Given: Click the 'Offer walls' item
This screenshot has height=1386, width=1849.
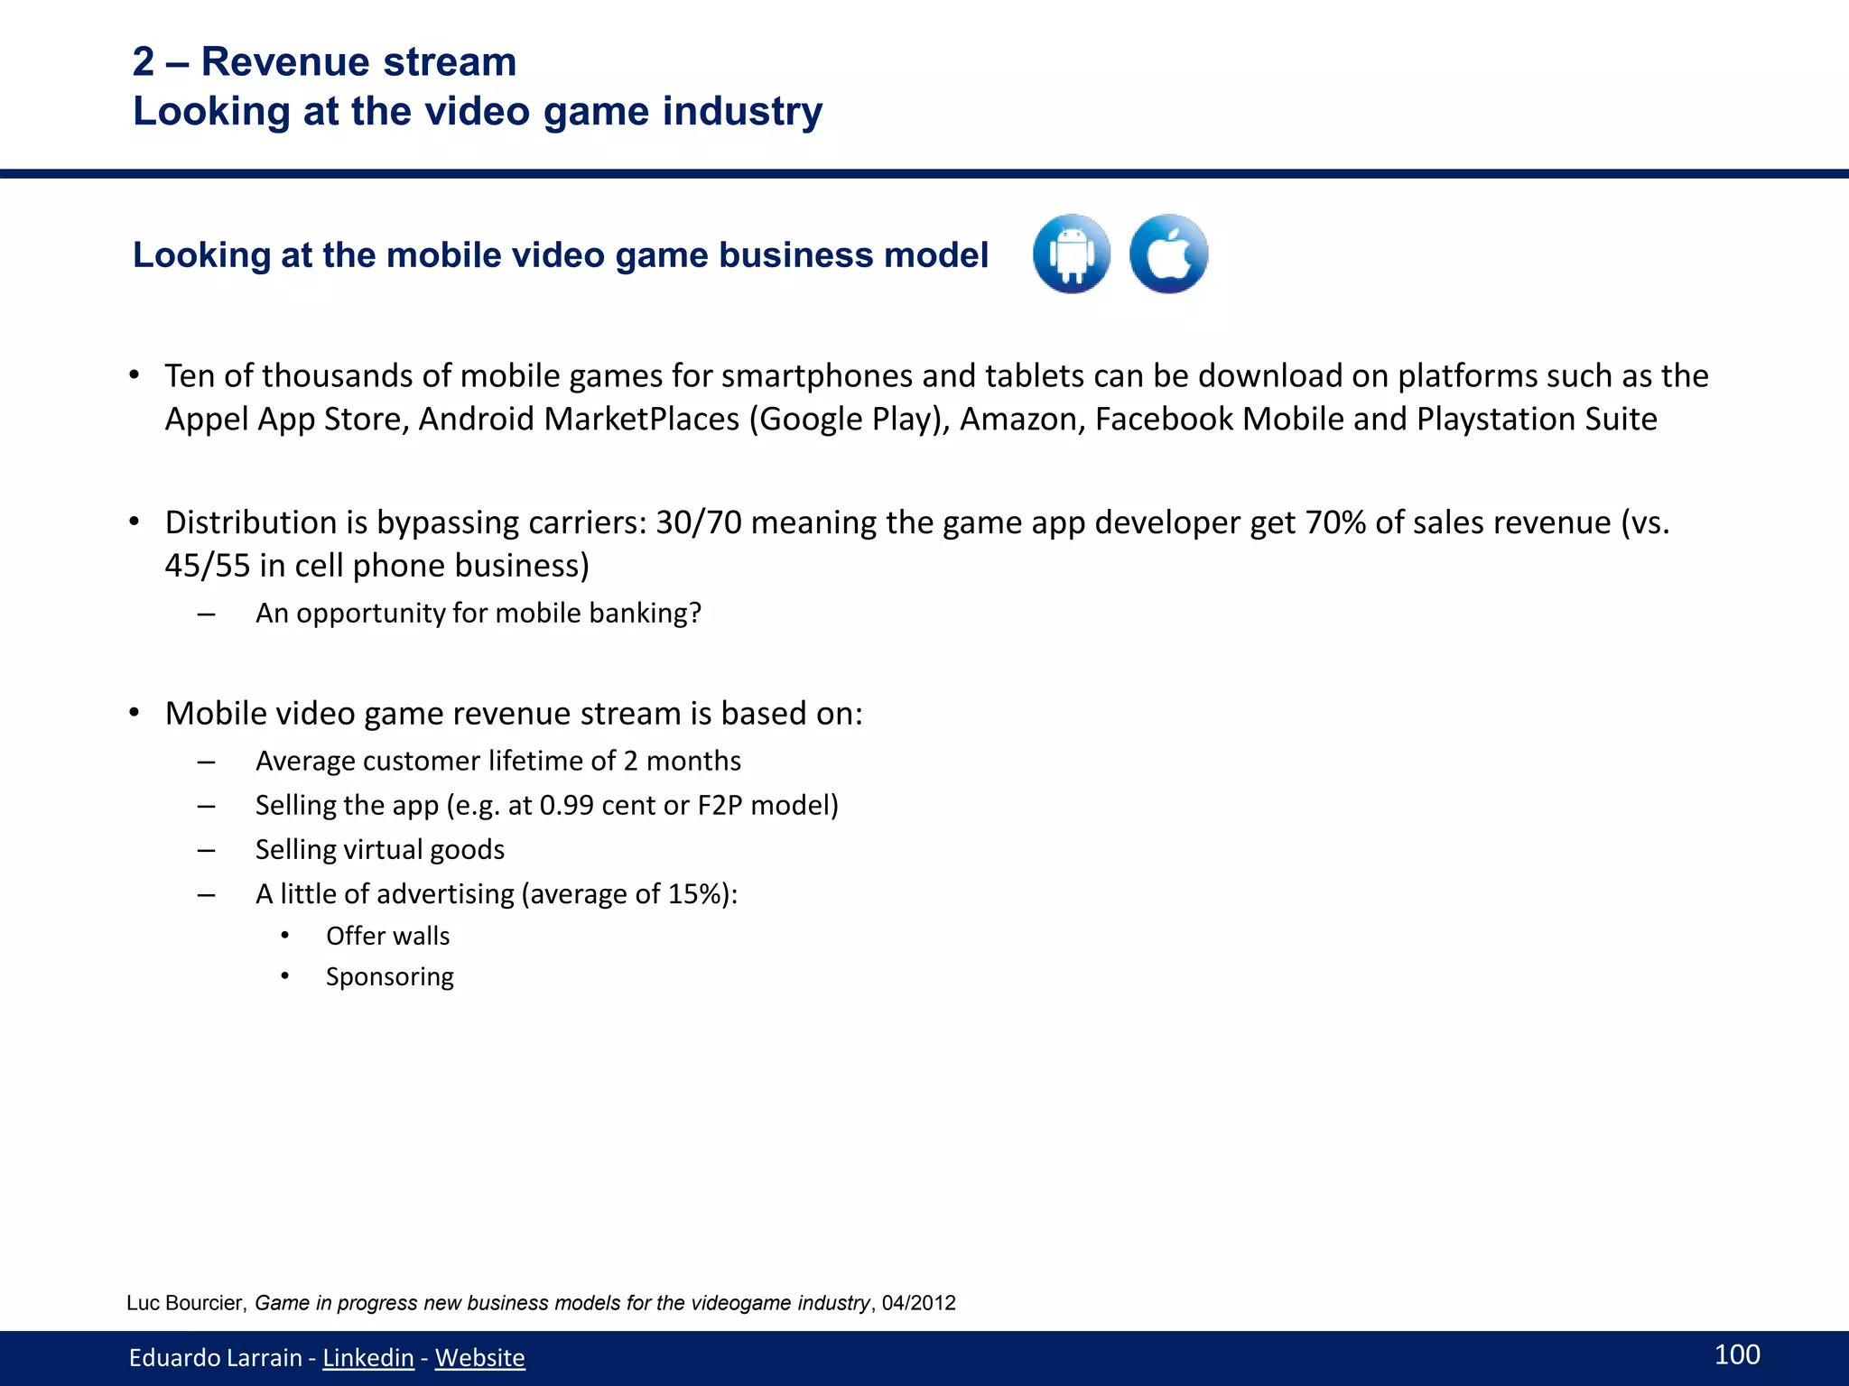Looking at the screenshot, I should 387,936.
